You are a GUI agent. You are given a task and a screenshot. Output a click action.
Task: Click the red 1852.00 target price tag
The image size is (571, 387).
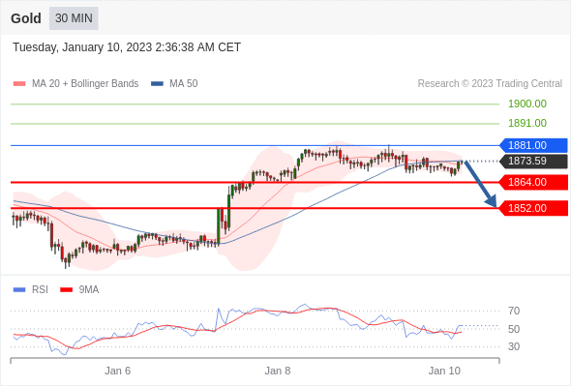[x=533, y=208]
